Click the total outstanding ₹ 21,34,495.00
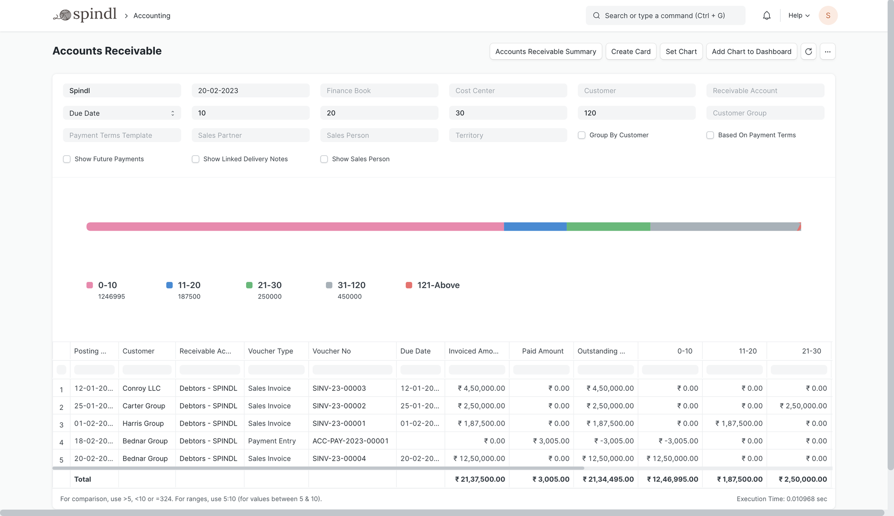The image size is (894, 516). pyautogui.click(x=608, y=479)
